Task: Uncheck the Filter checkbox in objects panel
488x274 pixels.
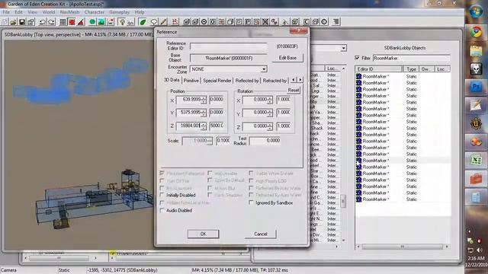Action: point(358,58)
